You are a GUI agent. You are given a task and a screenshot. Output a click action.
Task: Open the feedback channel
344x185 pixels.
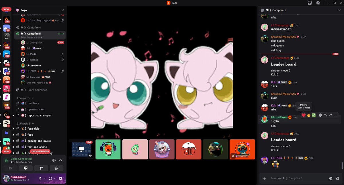[x=40, y=103]
